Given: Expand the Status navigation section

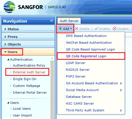Looking at the screenshot, I should (28, 29).
